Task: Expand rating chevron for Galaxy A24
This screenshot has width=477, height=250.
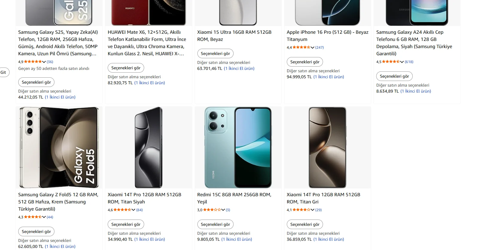Action: point(402,62)
